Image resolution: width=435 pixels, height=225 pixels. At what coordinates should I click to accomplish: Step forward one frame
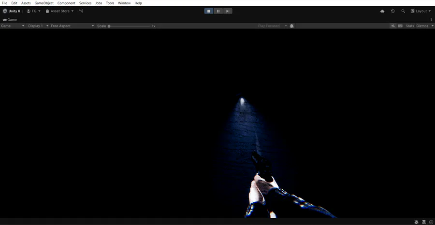pos(228,11)
